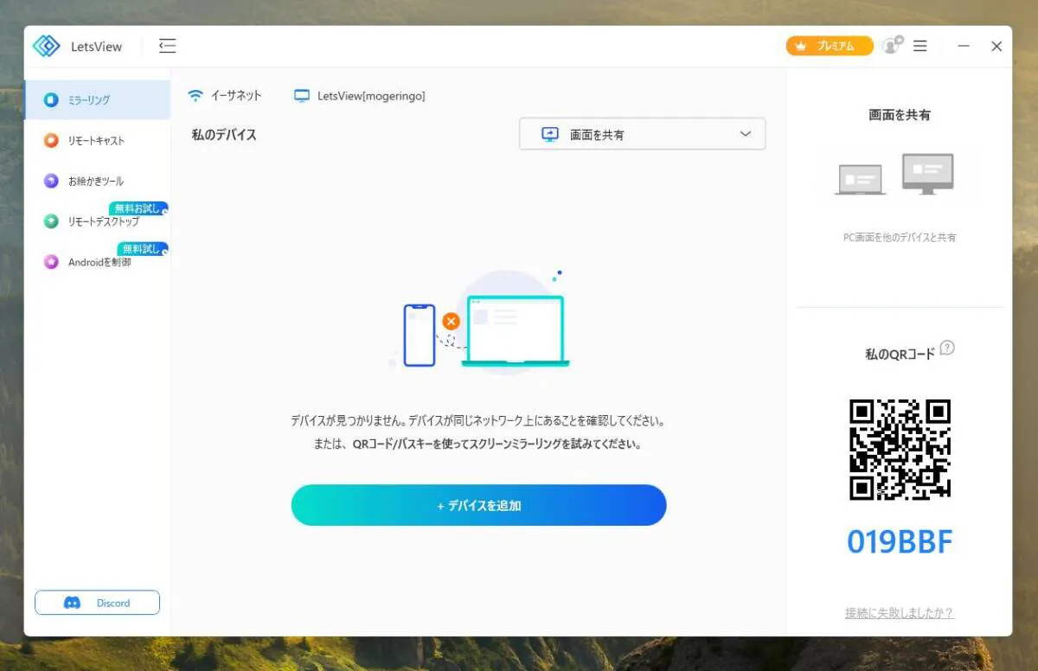Image resolution: width=1038 pixels, height=671 pixels.
Task: Click the 画面を共有 panel heading
Action: click(x=900, y=114)
